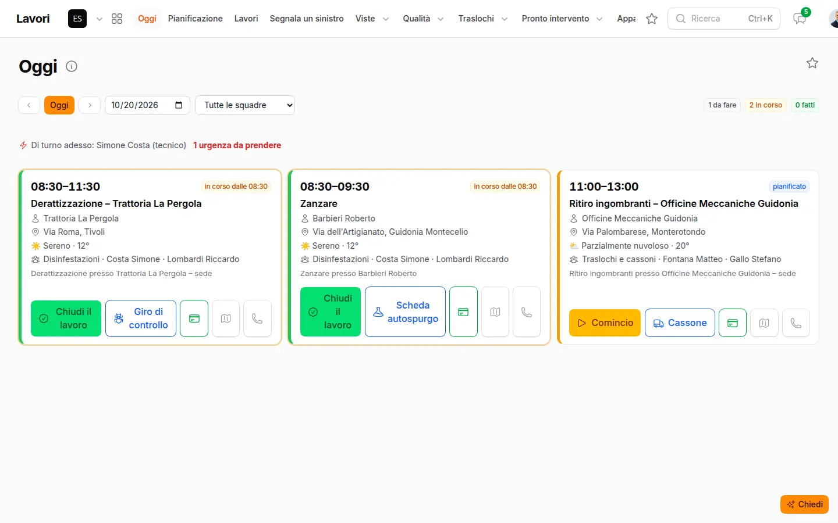Expand the Viste menu
This screenshot has height=523, width=838.
pos(372,19)
